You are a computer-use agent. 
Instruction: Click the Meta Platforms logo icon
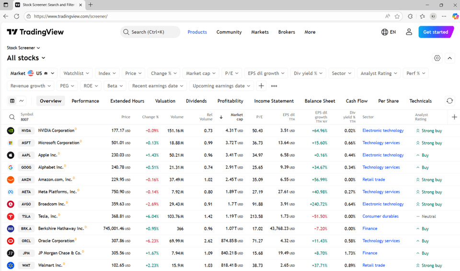coord(11,192)
